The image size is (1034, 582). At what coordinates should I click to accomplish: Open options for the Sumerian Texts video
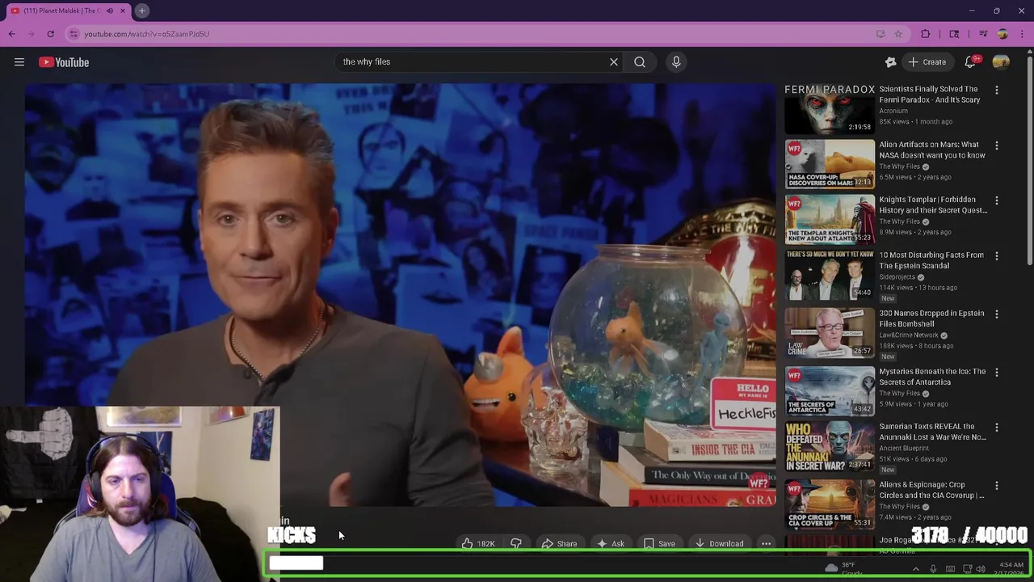click(996, 428)
